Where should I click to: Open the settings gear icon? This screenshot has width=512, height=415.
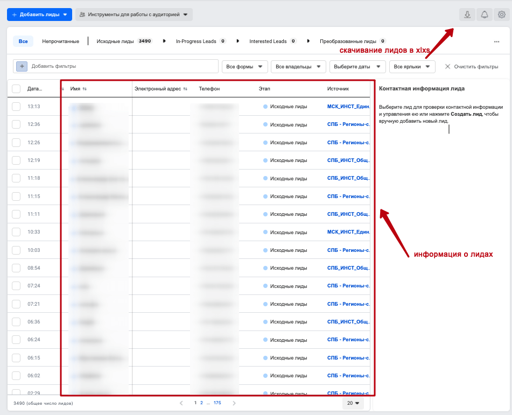coord(502,15)
